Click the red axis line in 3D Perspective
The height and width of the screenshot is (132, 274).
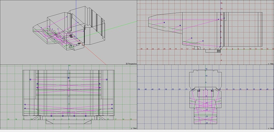pos(95,55)
